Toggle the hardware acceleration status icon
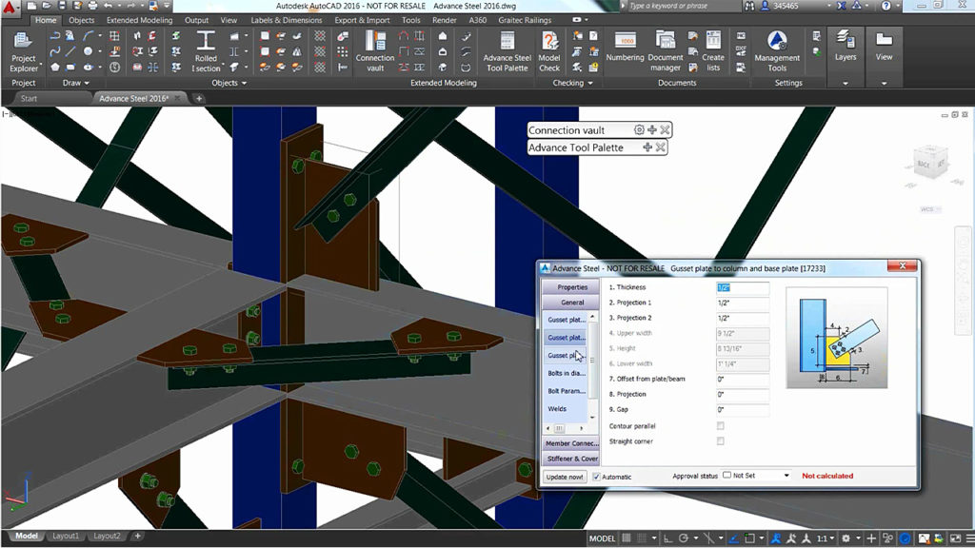 pos(905,538)
